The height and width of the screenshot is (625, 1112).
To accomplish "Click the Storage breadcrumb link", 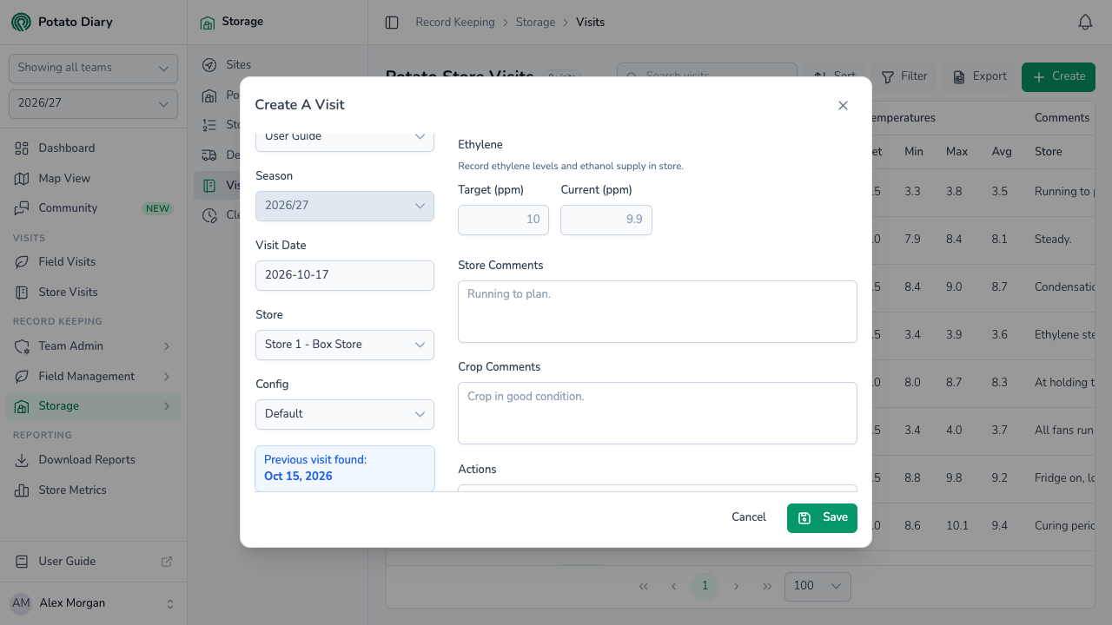I will coord(535,23).
